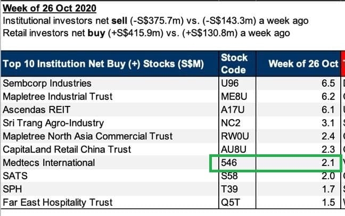The image size is (345, 216).
Task: Select the Far East Hospitality Trust cell
Action: pyautogui.click(x=57, y=202)
